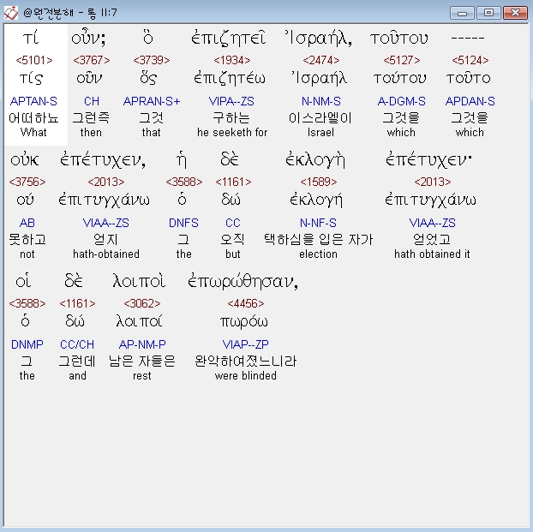Click the English gloss but

(233, 254)
